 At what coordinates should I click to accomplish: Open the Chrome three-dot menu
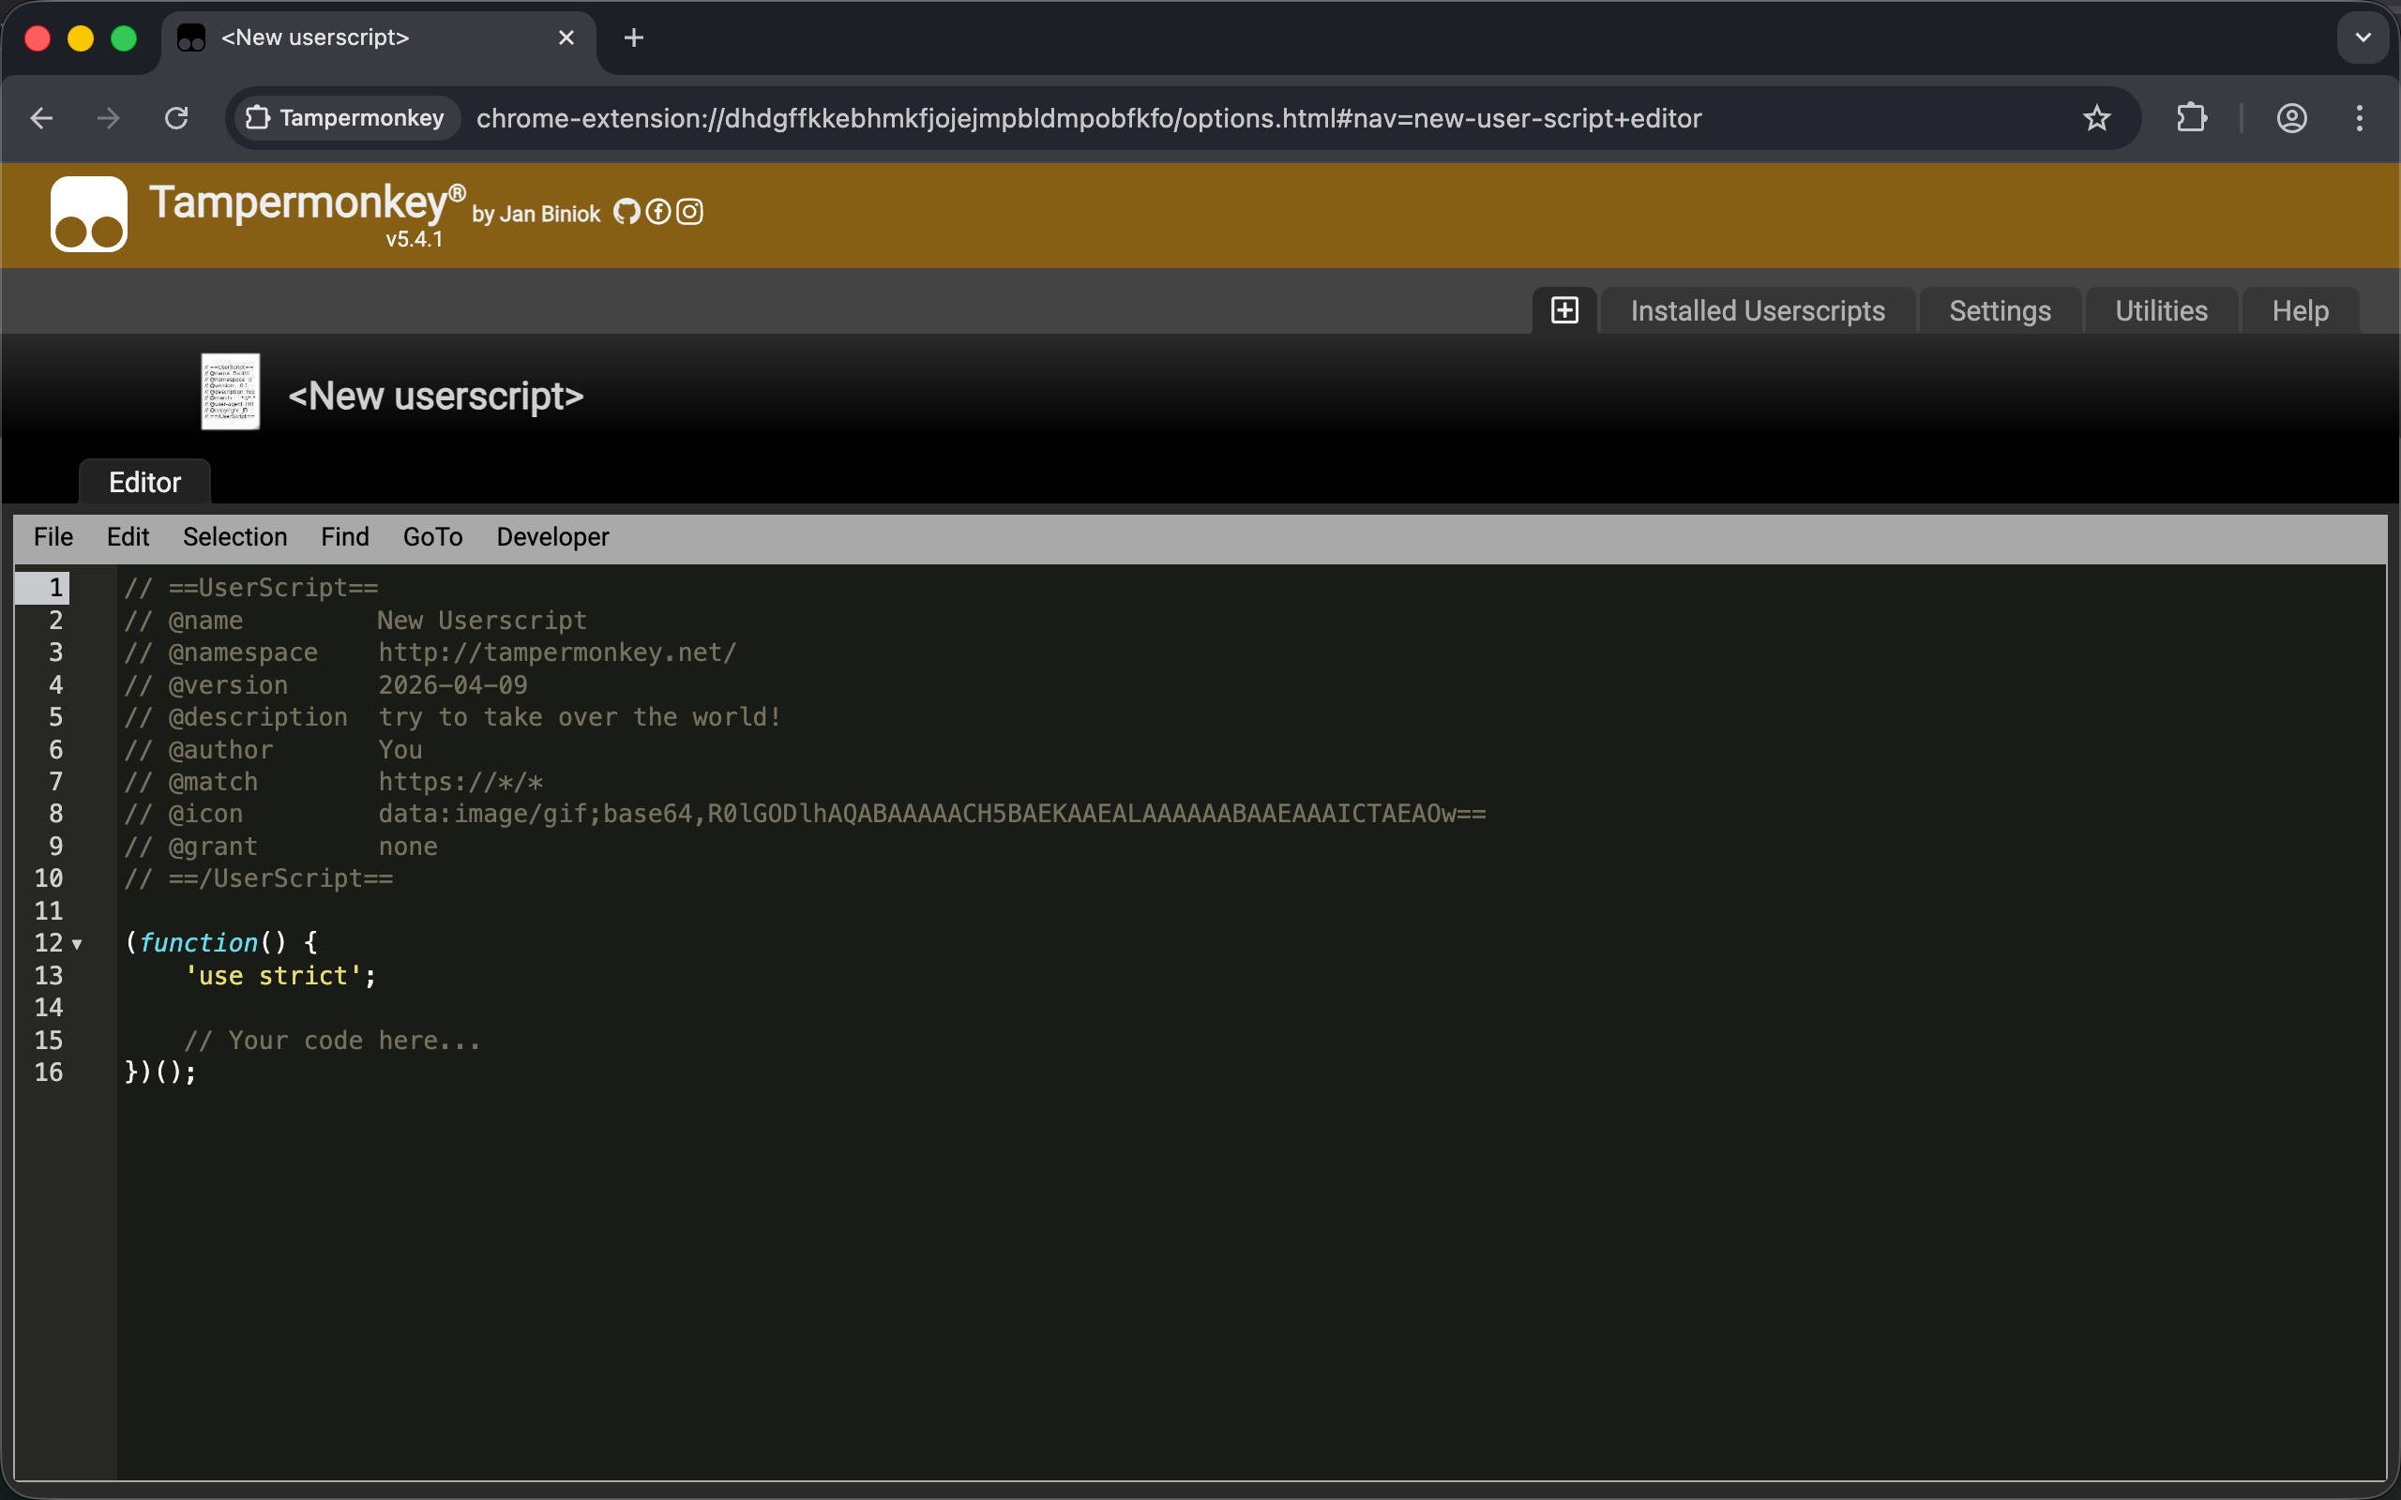coord(2360,118)
